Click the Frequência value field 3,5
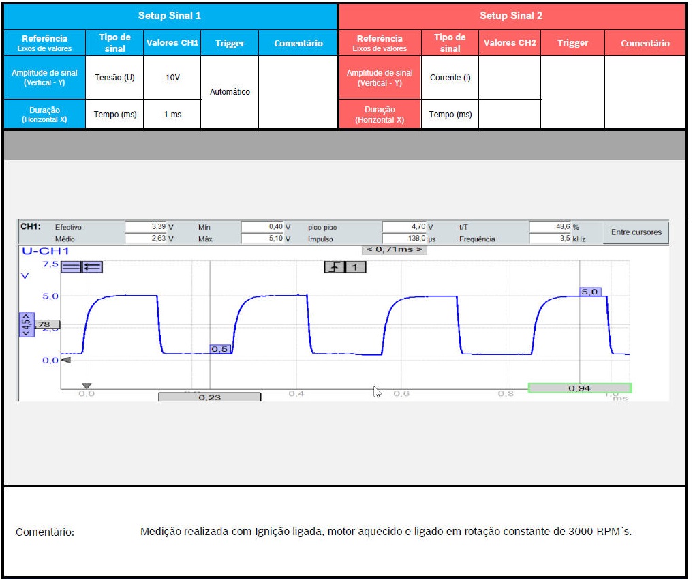This screenshot has height=580, width=693. [549, 239]
